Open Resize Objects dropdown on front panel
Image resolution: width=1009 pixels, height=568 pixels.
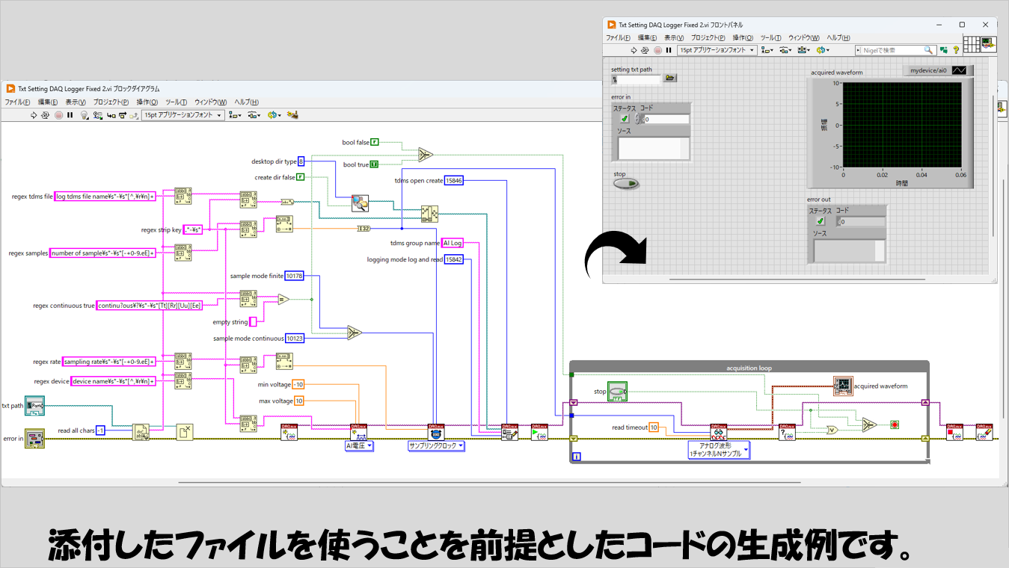(x=804, y=50)
